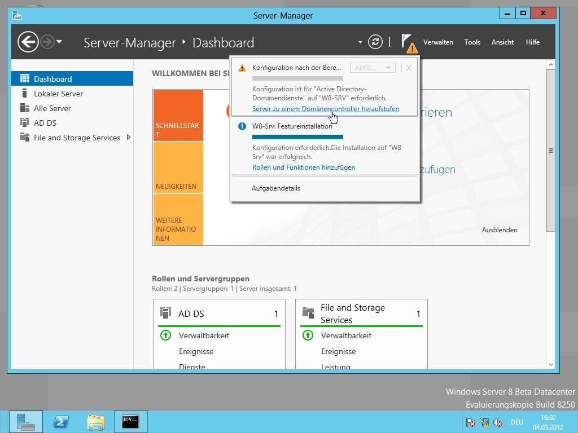
Task: Open File and Storage Services tile header
Action: pyautogui.click(x=361, y=313)
